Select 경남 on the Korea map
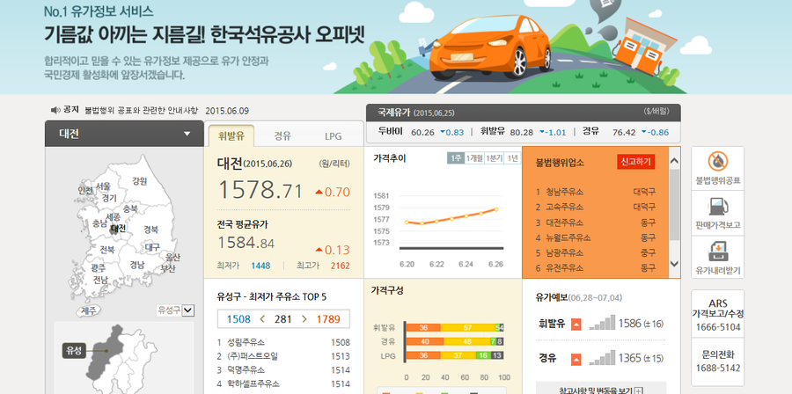Screen dimensions: 792x394 click(x=137, y=265)
